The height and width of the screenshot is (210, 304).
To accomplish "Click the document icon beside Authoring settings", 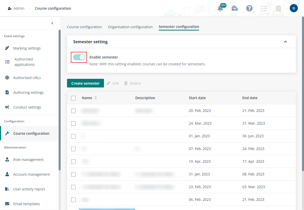I will (x=7, y=93).
